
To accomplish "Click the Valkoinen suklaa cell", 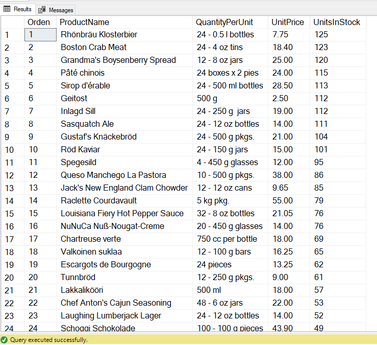I will [x=124, y=252].
